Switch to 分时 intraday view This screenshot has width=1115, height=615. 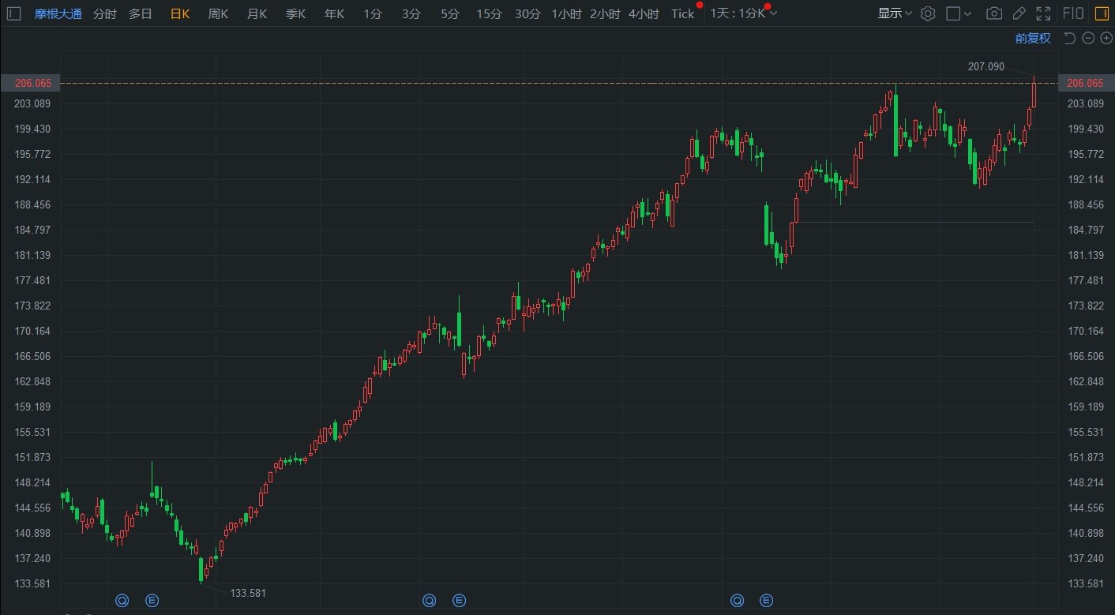click(x=104, y=13)
